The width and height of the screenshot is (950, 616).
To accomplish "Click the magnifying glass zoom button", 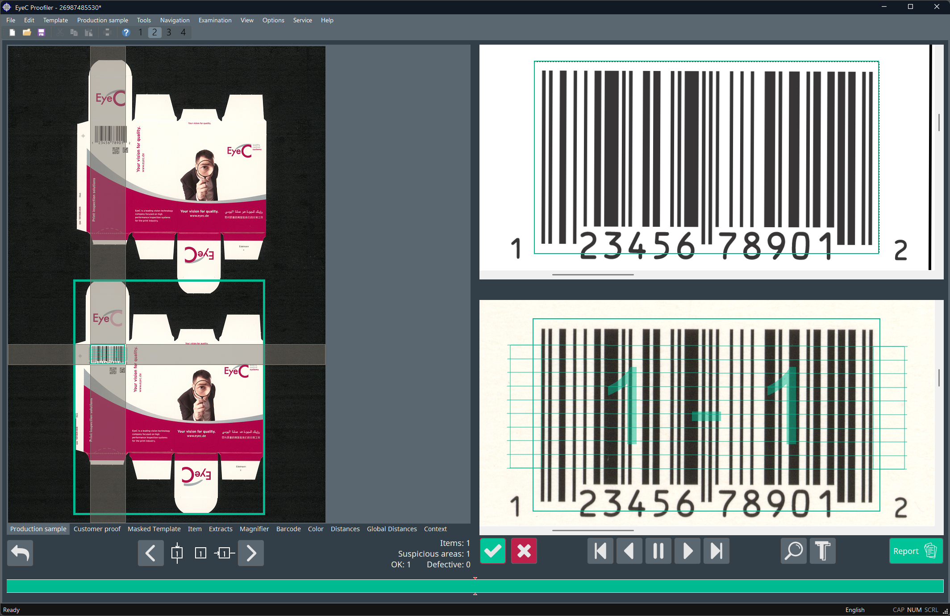I will click(794, 551).
